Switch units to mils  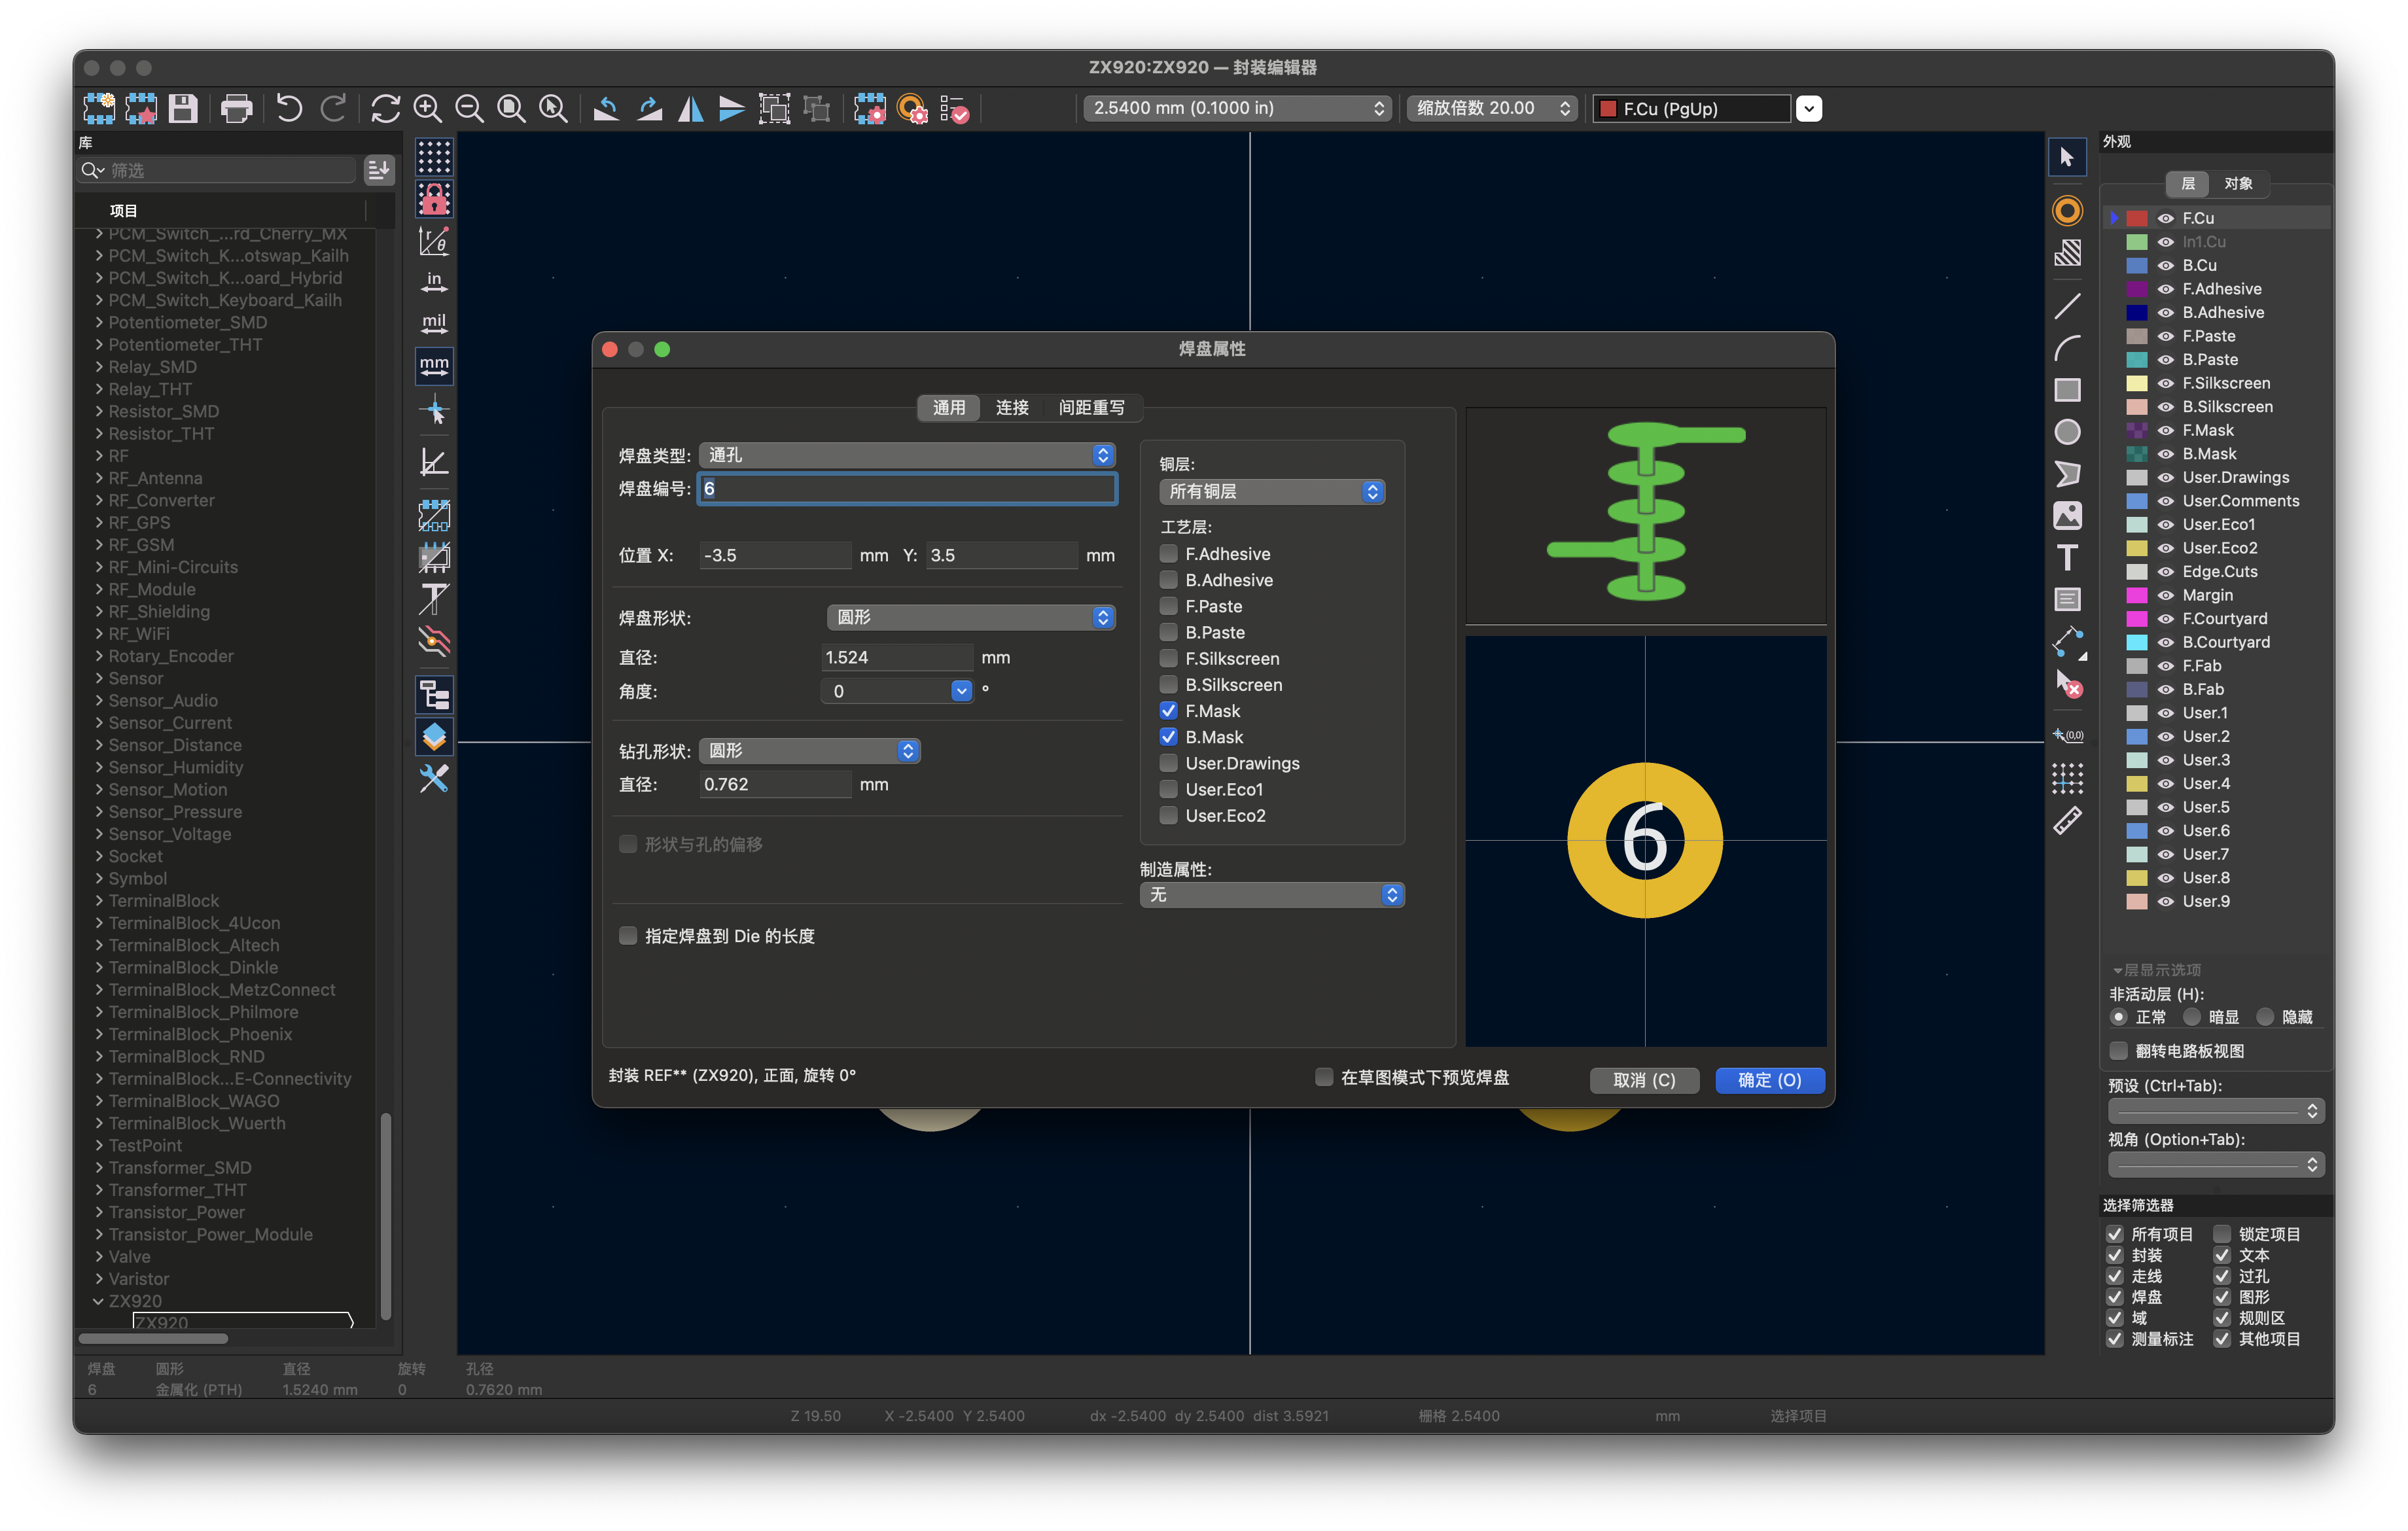434,324
